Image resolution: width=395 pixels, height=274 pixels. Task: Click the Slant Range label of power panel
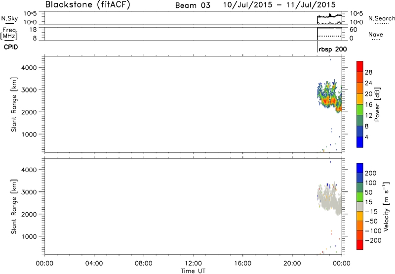coord(14,104)
